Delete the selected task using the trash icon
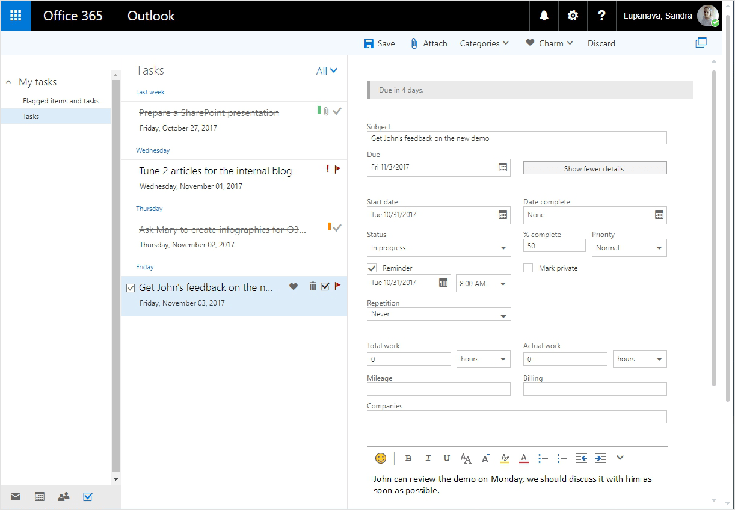Screen dimensions: 735x510 click(x=313, y=286)
